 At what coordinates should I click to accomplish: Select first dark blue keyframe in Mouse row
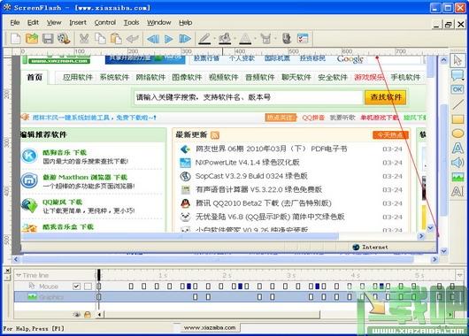[188, 286]
